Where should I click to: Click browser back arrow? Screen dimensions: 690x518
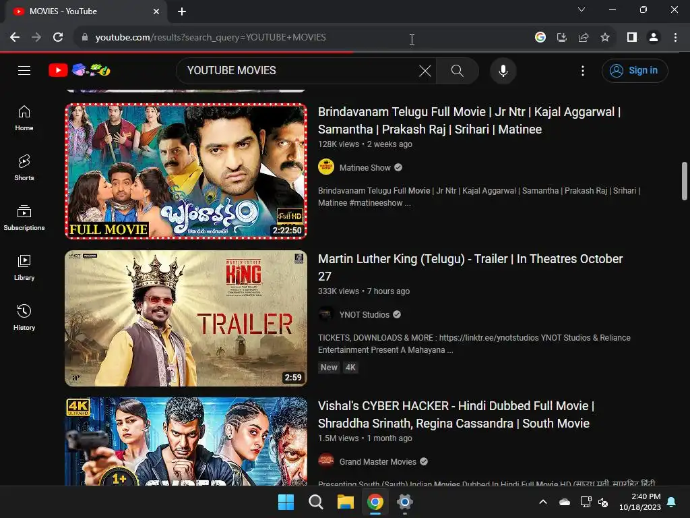point(15,38)
